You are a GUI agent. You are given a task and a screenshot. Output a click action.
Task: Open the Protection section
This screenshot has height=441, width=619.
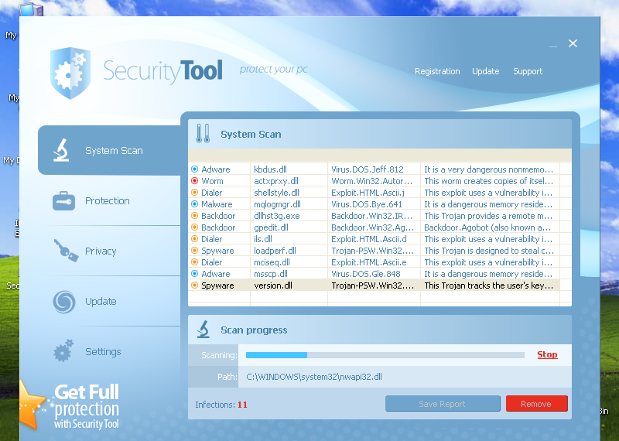[x=109, y=200]
